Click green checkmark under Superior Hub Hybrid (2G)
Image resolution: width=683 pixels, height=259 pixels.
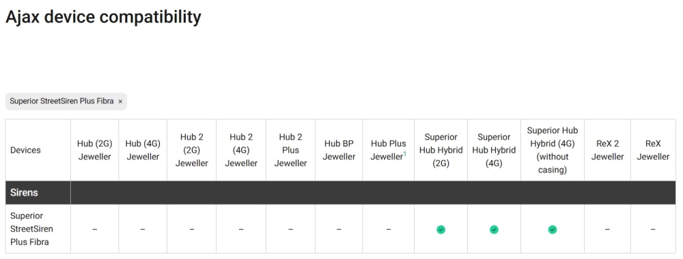click(441, 230)
